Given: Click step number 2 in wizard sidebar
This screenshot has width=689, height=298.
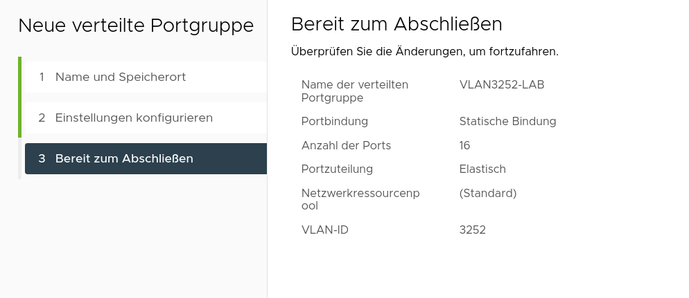Looking at the screenshot, I should [42, 118].
